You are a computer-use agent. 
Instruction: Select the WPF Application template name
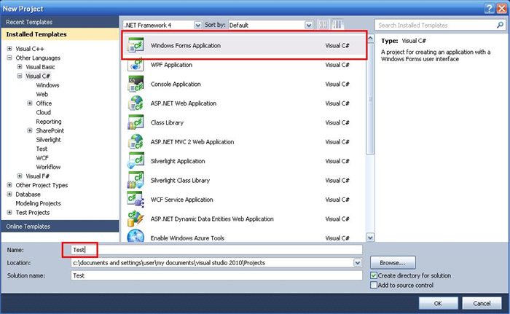tap(171, 65)
